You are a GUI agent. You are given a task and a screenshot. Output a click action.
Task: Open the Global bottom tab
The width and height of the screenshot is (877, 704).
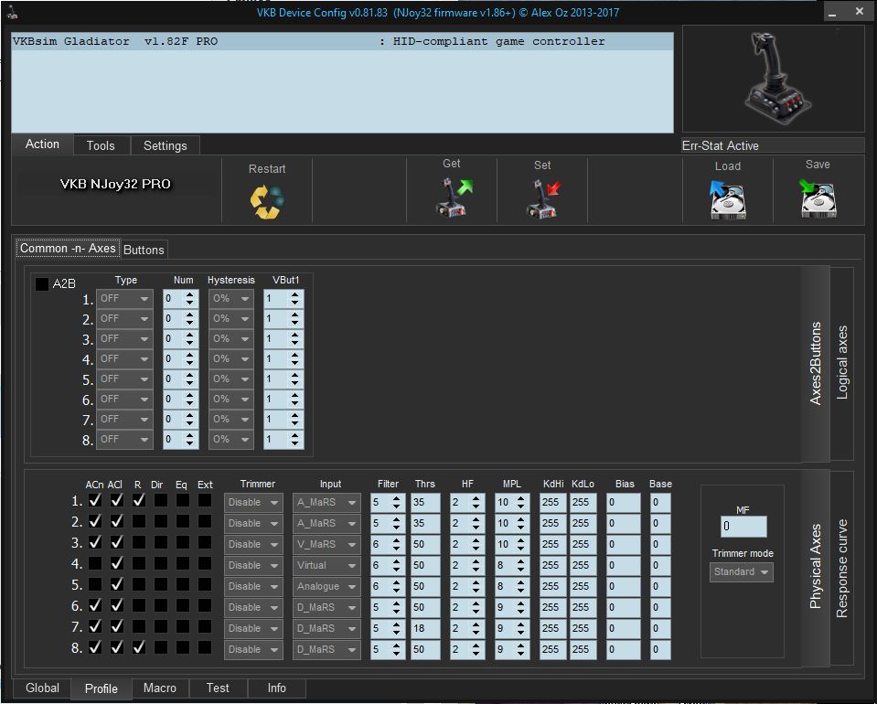tap(42, 688)
